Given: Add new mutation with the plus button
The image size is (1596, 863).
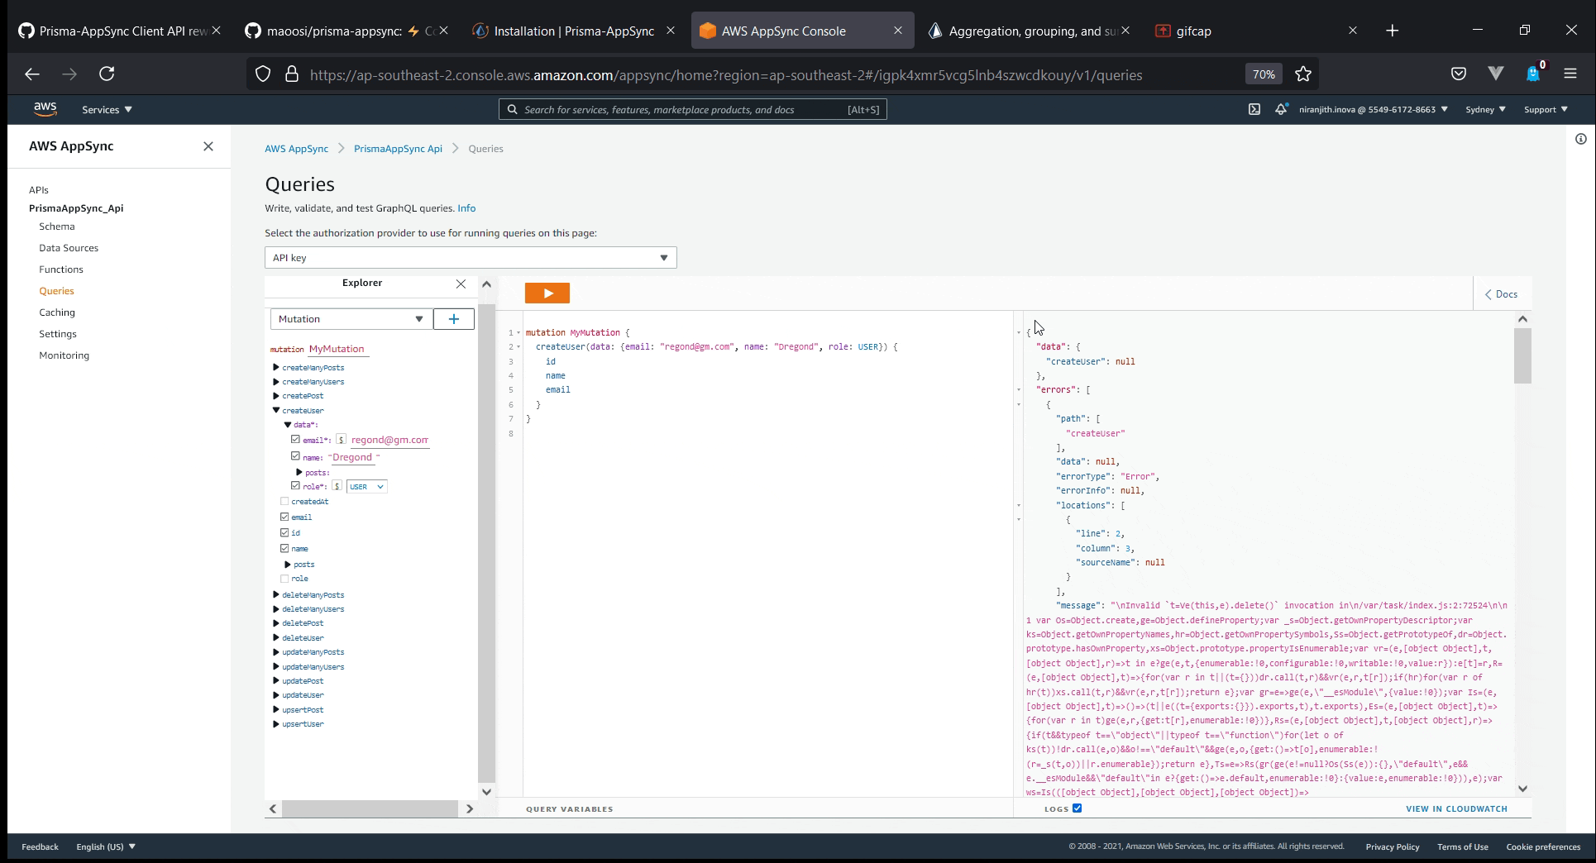Looking at the screenshot, I should pos(453,319).
